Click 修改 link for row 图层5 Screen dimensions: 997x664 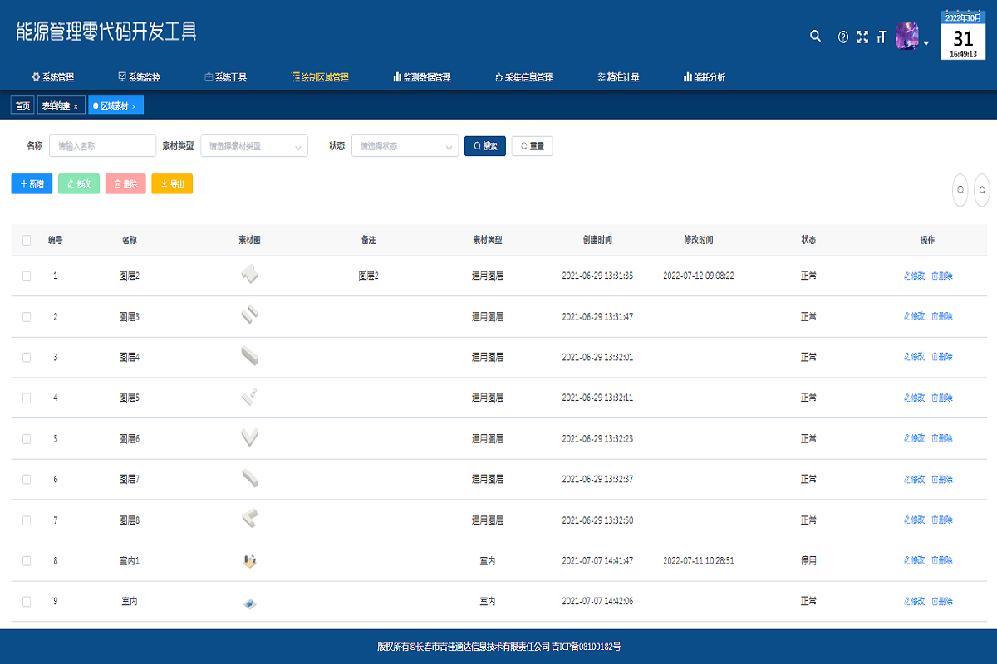(x=914, y=398)
